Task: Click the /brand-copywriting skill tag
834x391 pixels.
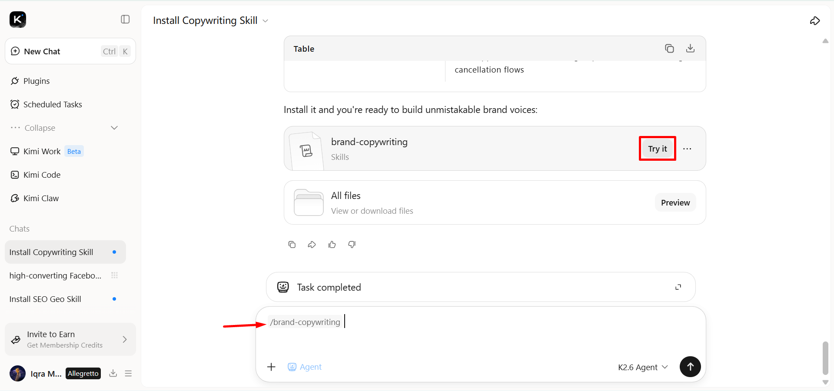Action: pyautogui.click(x=305, y=322)
